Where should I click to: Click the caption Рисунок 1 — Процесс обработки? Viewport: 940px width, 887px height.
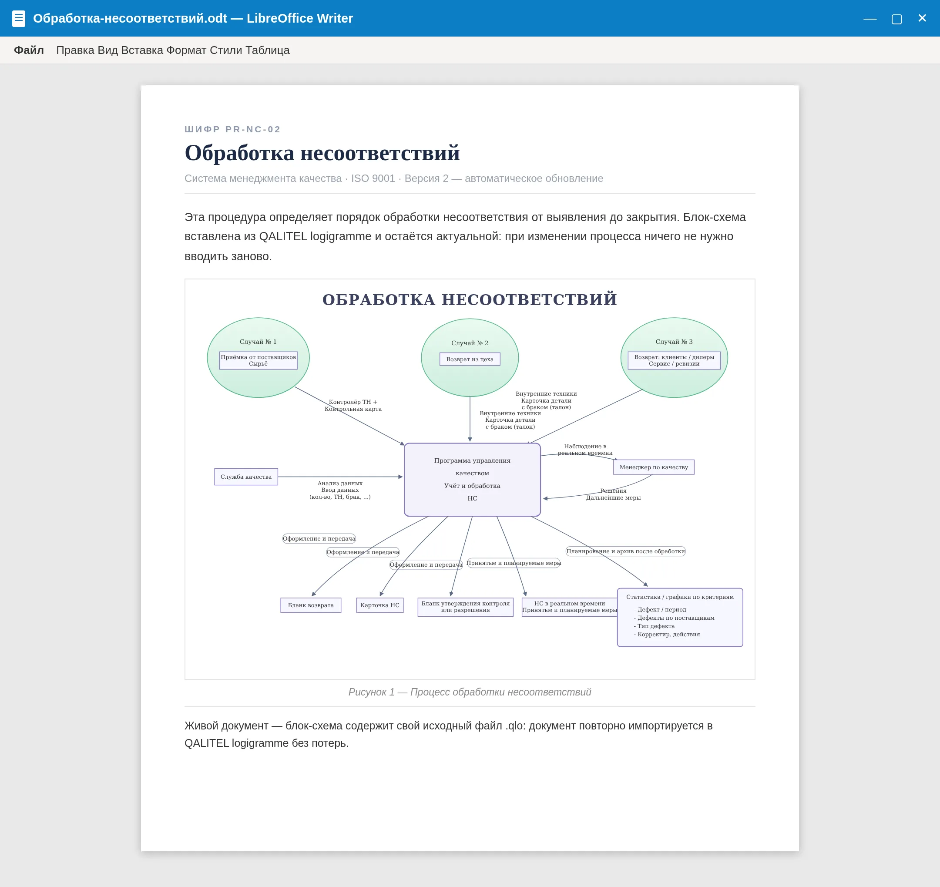click(x=470, y=692)
